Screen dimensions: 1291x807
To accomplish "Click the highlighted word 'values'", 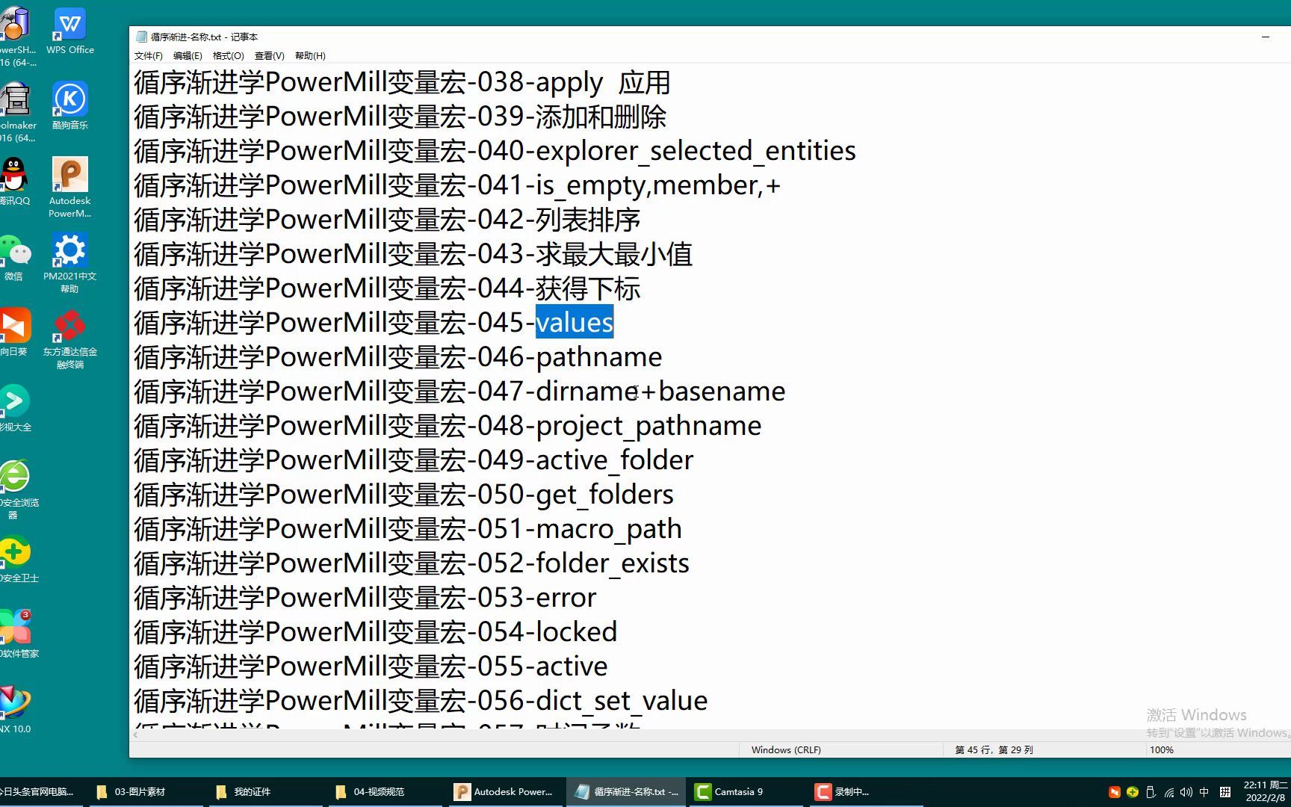I will coord(575,323).
